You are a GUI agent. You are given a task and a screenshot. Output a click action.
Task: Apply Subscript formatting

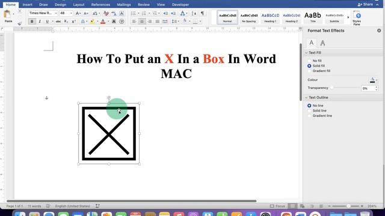[x=66, y=22]
